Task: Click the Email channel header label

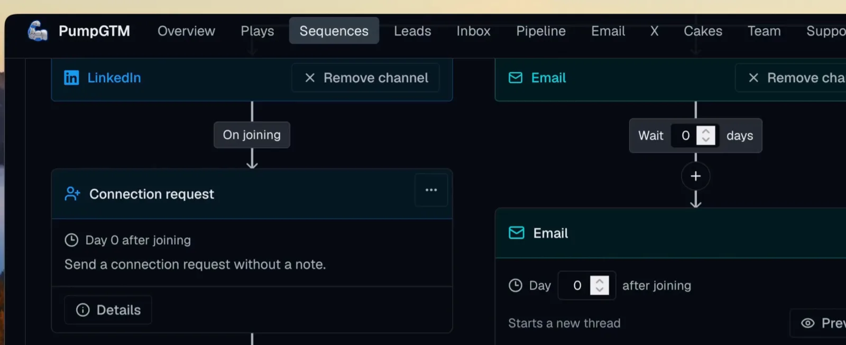Action: coord(548,78)
